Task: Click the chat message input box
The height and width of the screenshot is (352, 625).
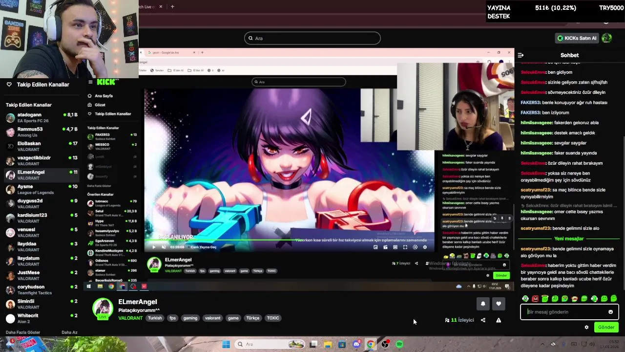Action: point(569,312)
